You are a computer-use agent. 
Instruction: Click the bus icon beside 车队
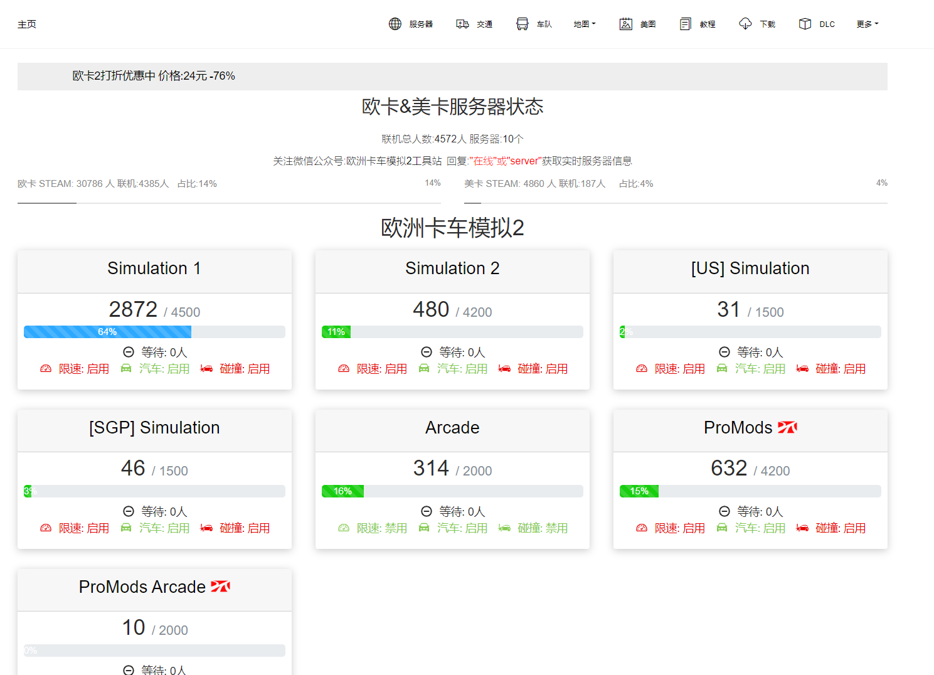pyautogui.click(x=522, y=24)
